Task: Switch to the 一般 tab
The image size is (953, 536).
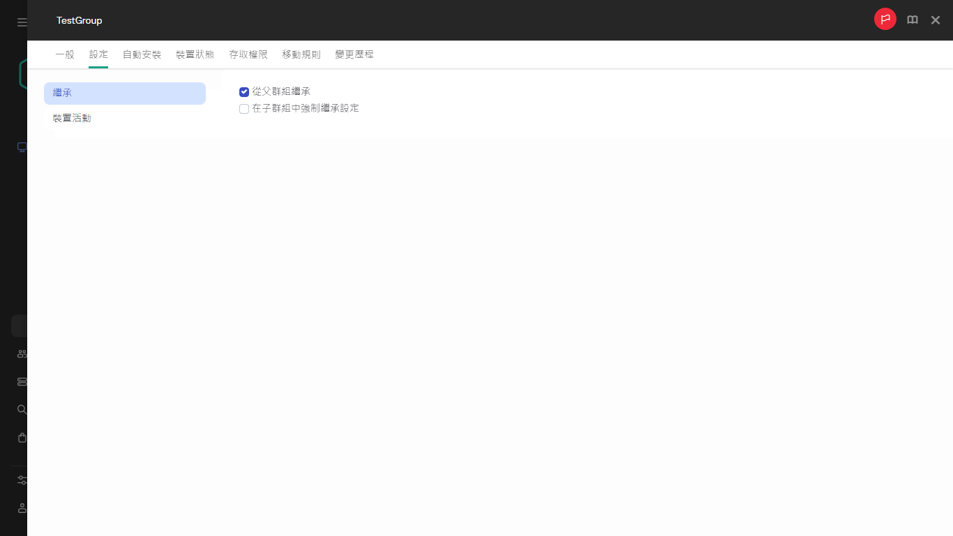Action: 64,54
